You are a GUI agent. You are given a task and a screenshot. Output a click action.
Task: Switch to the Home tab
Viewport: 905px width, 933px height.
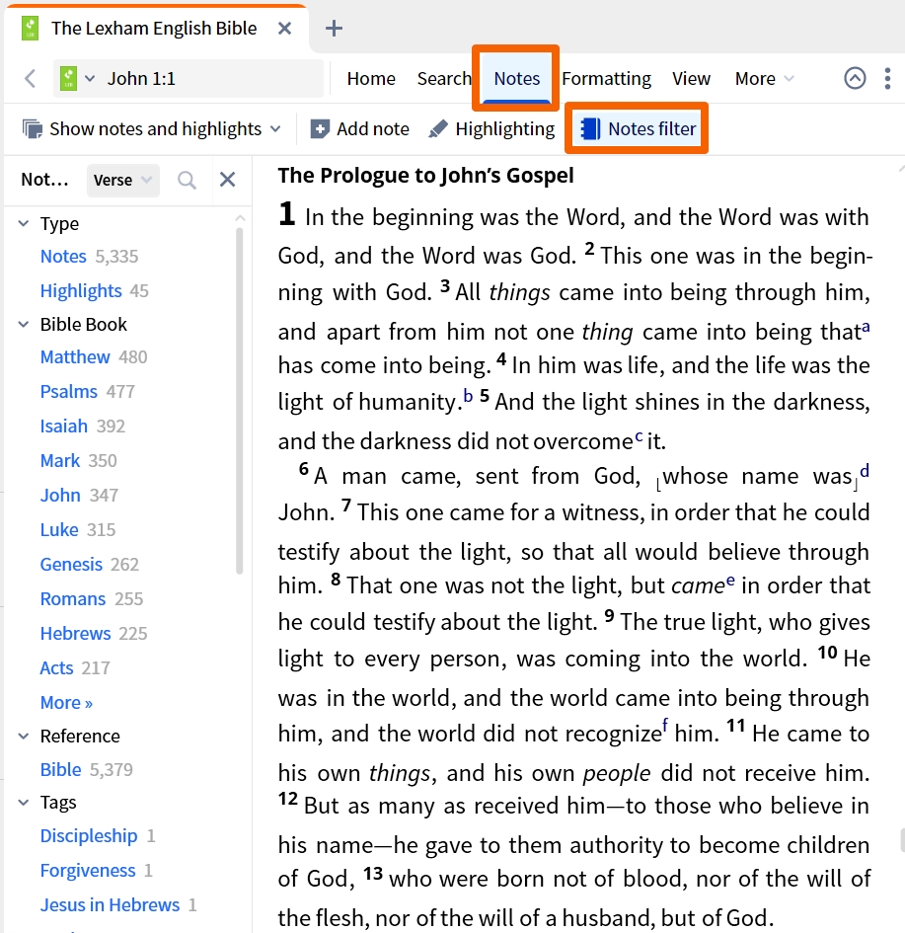[371, 79]
